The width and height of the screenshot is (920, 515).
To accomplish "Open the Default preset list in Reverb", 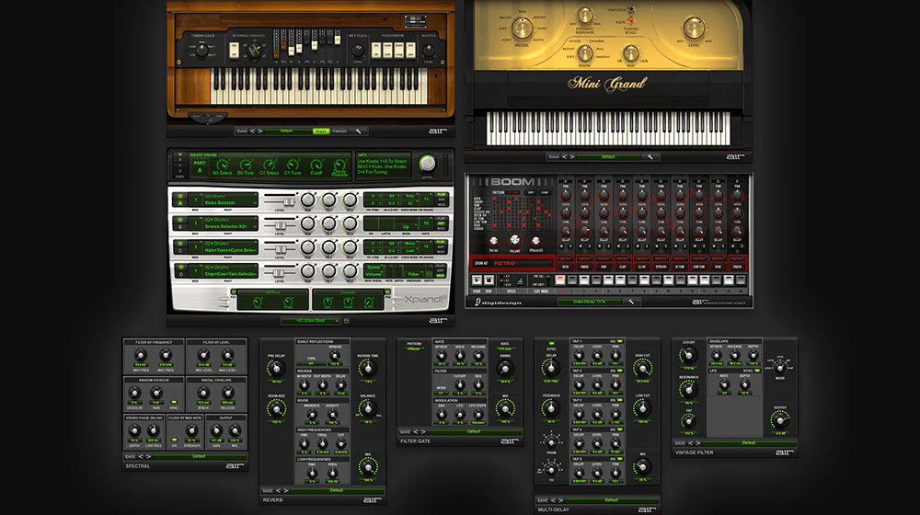I will point(337,490).
